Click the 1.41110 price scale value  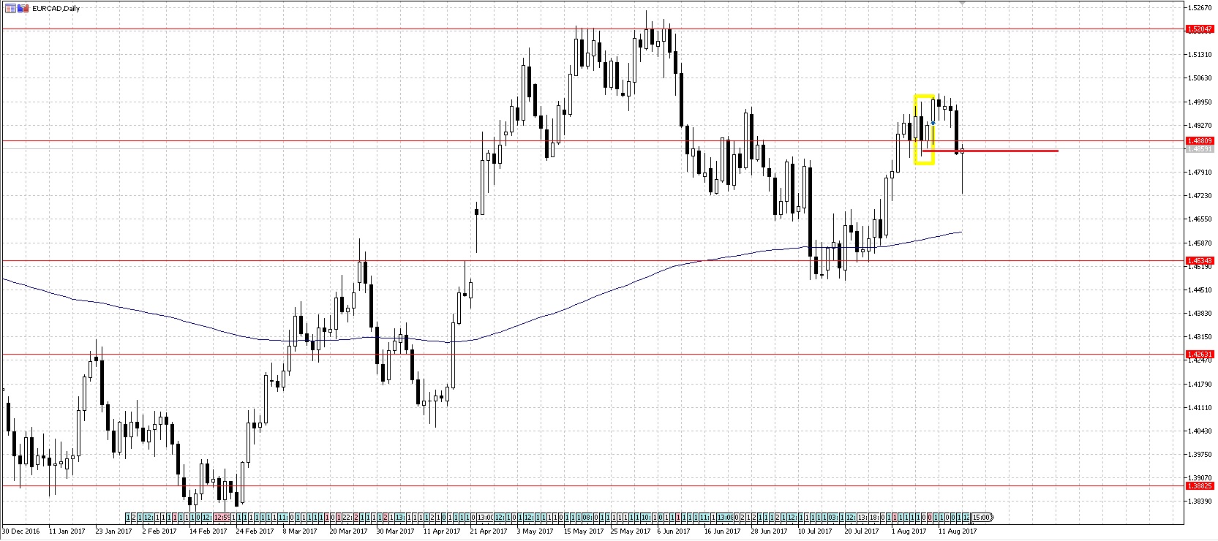[x=1200, y=407]
